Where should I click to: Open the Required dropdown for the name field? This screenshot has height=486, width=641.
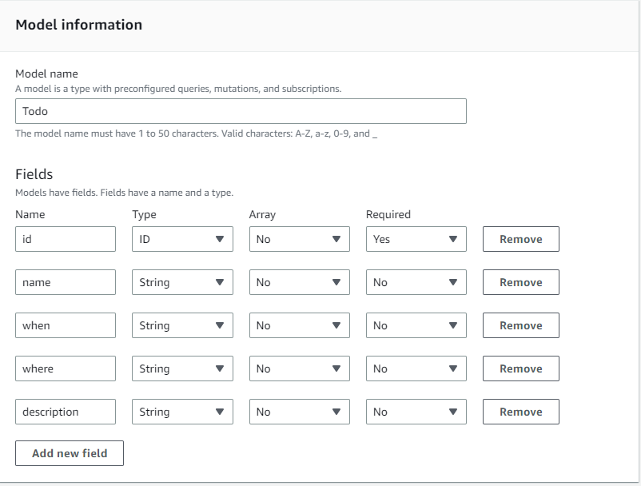[416, 282]
